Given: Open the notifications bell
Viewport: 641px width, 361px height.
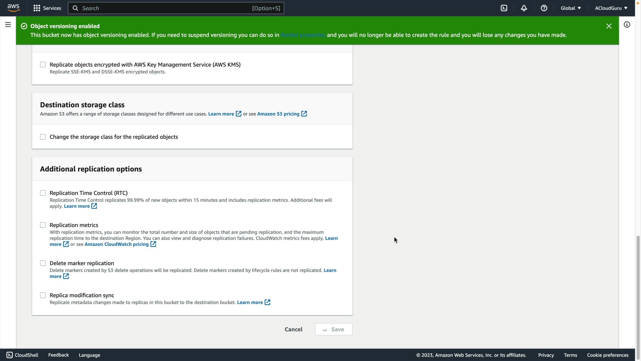Looking at the screenshot, I should 524,8.
